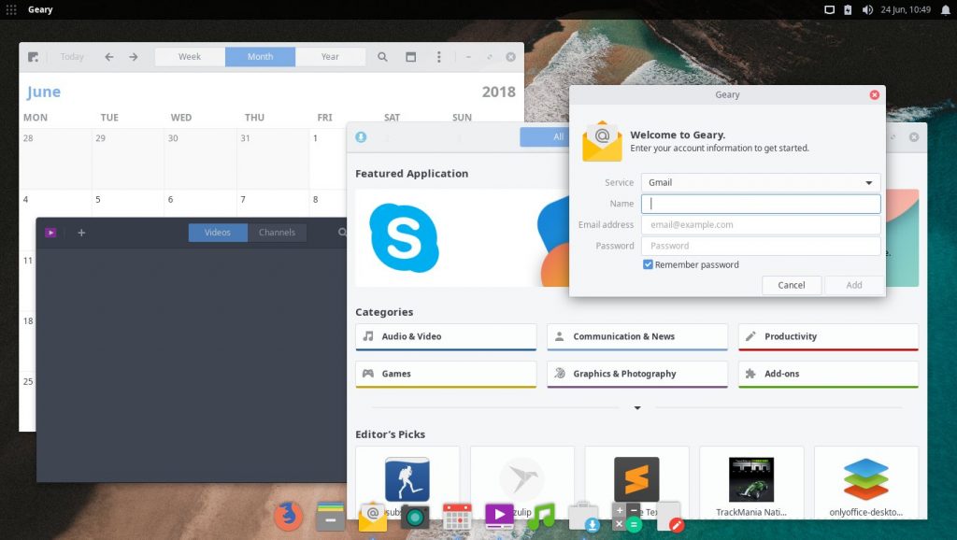The image size is (957, 540).
Task: Click the volume icon in top bar
Action: [x=867, y=9]
